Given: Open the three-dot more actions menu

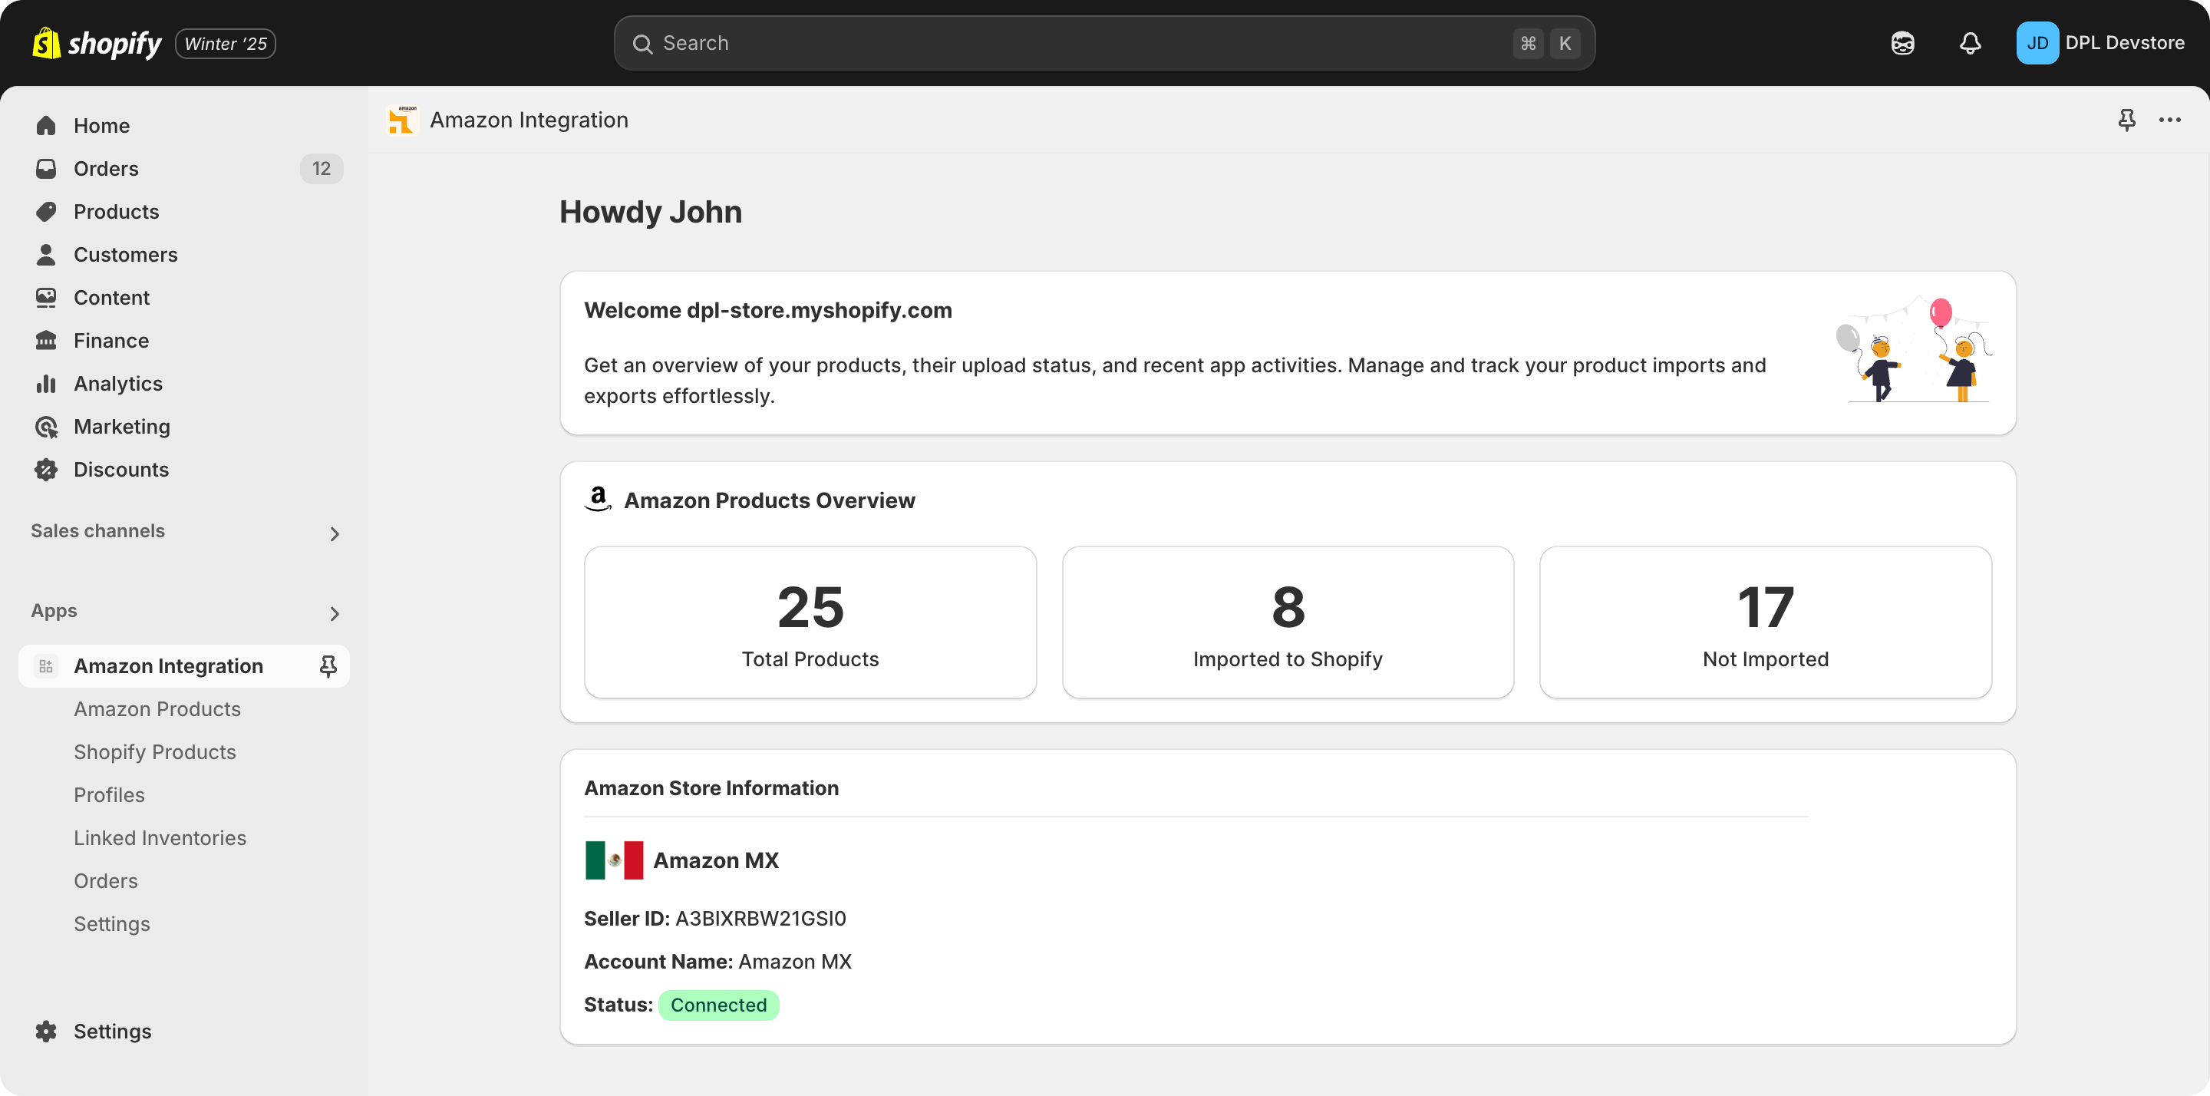Looking at the screenshot, I should tap(2169, 120).
